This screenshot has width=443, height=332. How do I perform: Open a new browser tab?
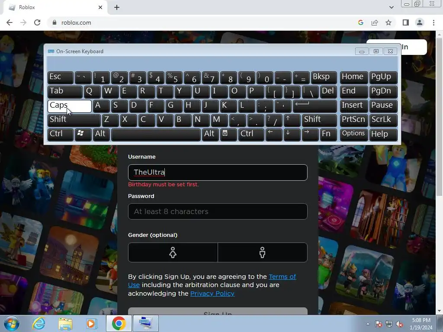pyautogui.click(x=117, y=8)
